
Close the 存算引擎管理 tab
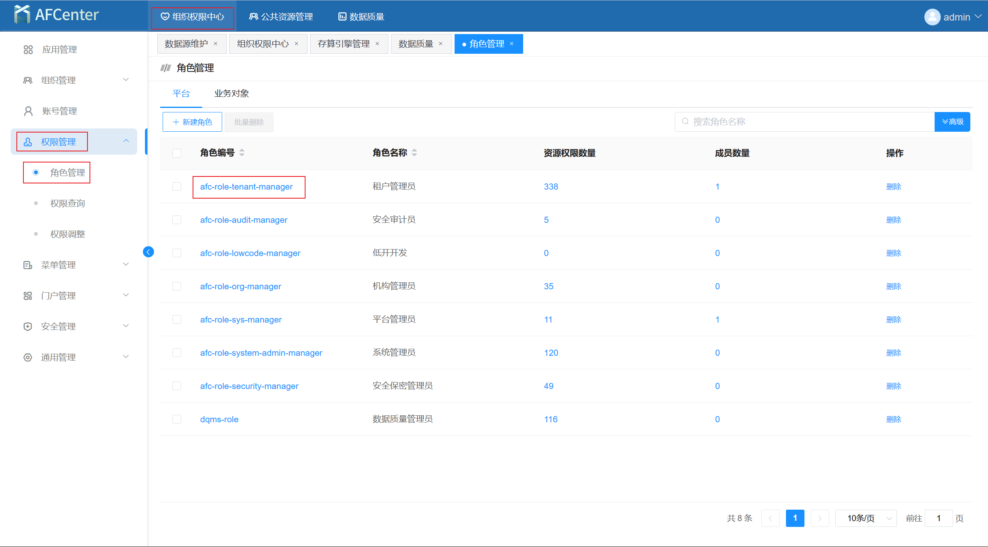[377, 44]
